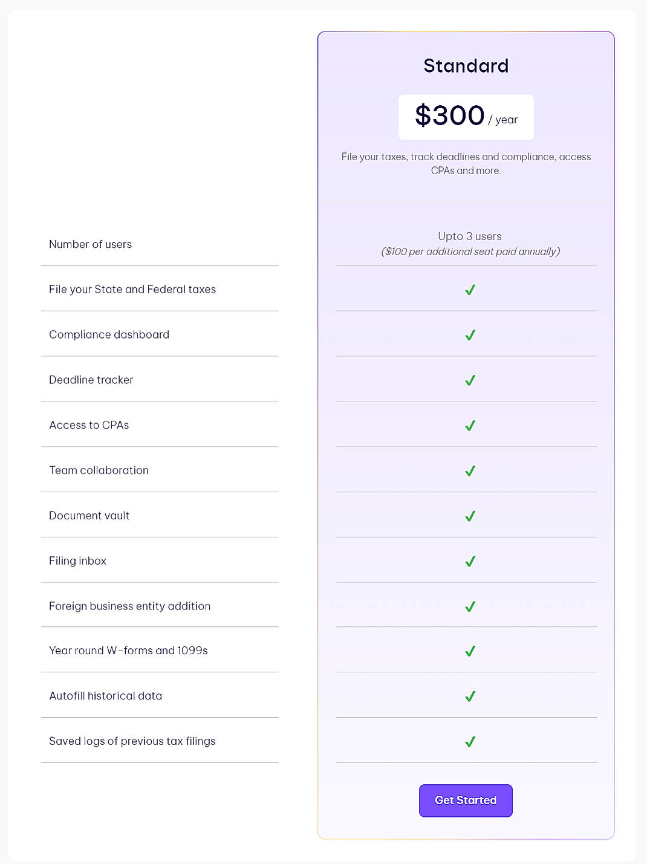The height and width of the screenshot is (864, 647).
Task: Expand the additional seat pricing details
Action: [471, 252]
